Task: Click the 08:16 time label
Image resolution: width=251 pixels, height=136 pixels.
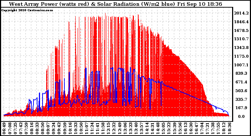Action: 31,128
